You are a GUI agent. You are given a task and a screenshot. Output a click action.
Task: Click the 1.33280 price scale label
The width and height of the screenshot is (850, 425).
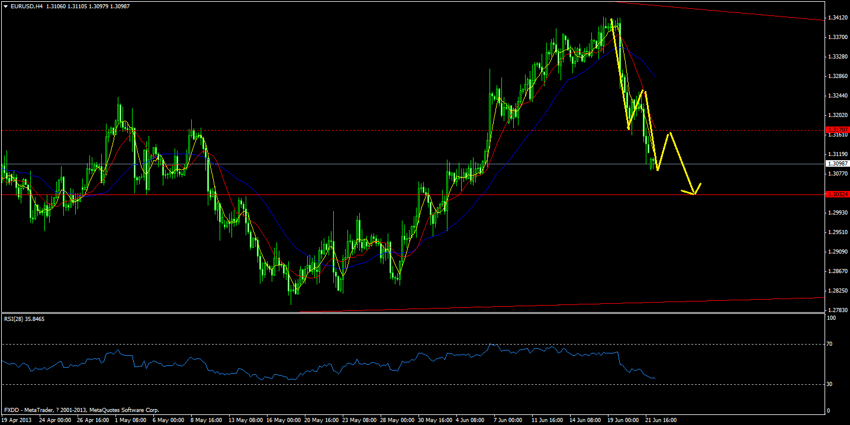(x=838, y=57)
